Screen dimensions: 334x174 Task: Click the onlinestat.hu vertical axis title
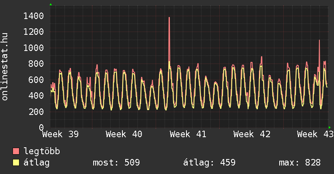pos(5,67)
